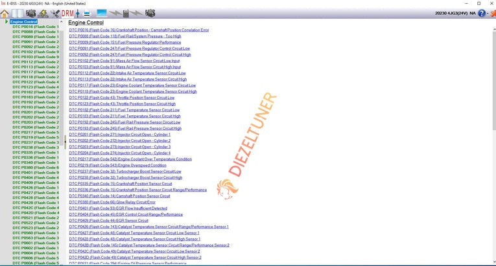
Task: Select DTC P0601 tree entry
Action: click(x=36, y=243)
